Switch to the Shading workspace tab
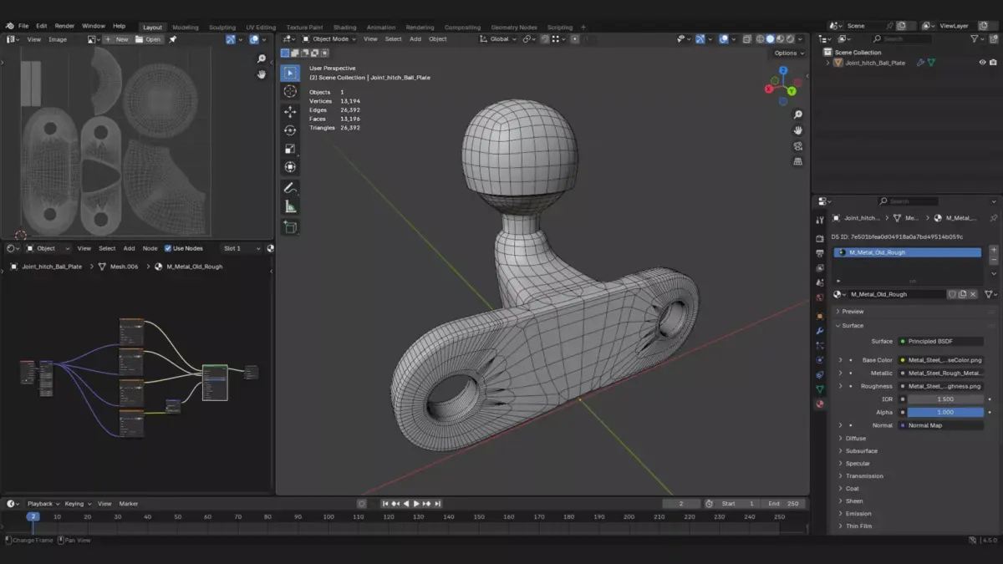This screenshot has width=1003, height=564. (344, 28)
